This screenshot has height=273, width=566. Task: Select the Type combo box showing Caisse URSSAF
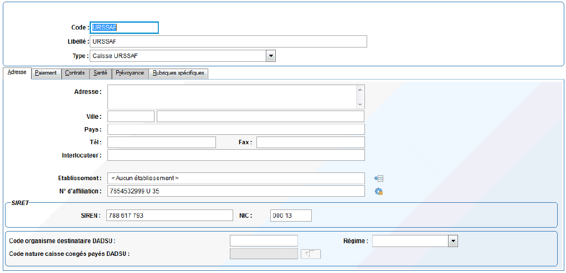click(183, 56)
